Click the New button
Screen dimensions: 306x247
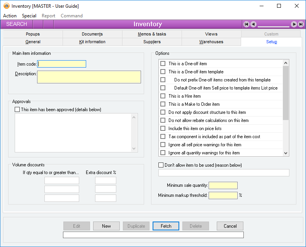106,226
